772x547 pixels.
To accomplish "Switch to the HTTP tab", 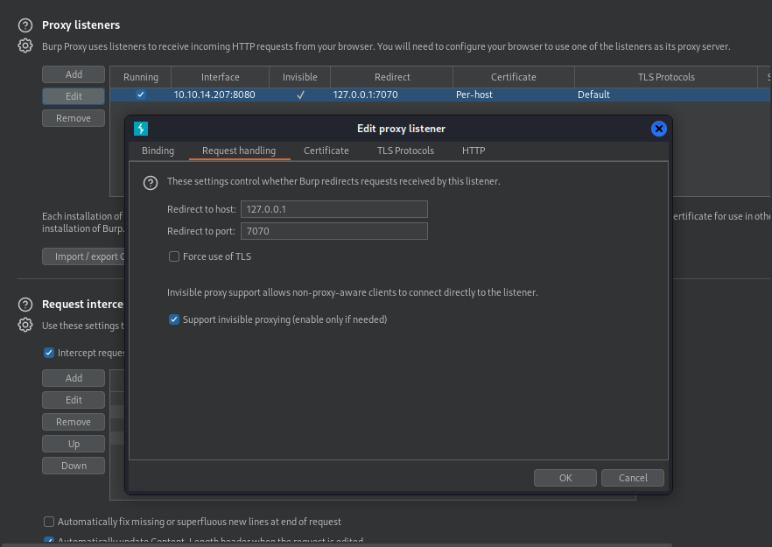I will pos(474,151).
